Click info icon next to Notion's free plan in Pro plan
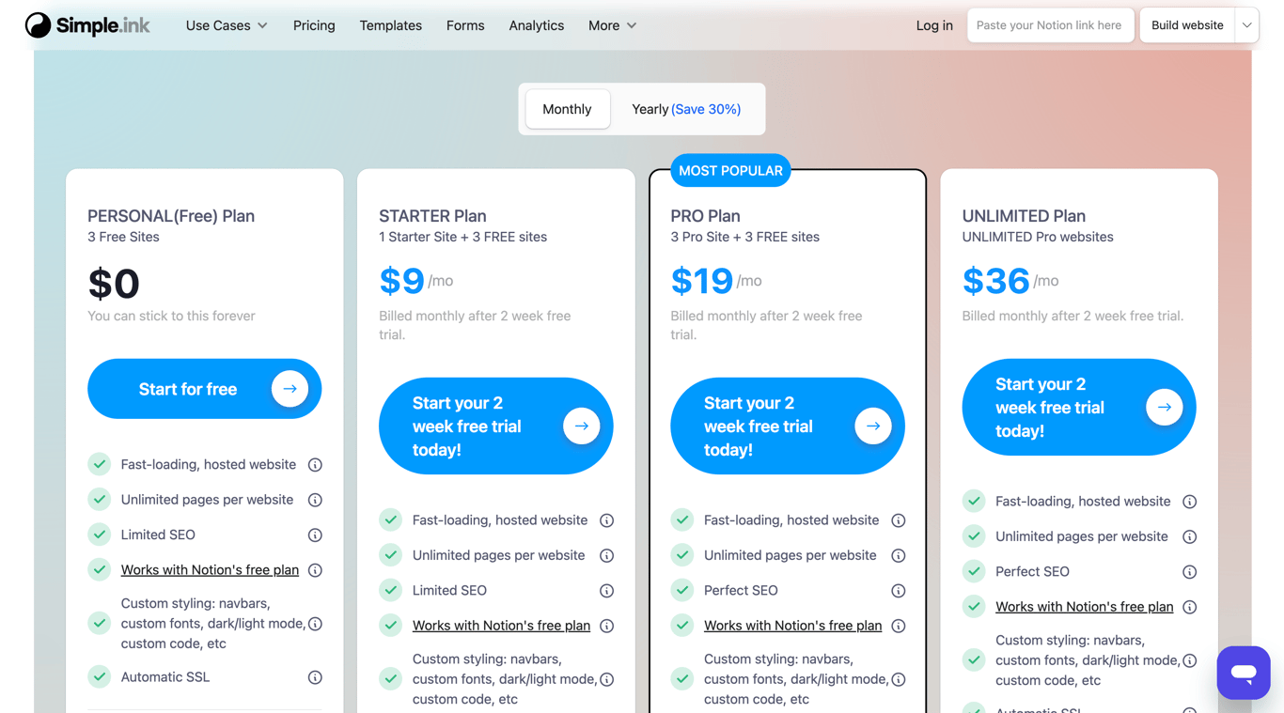 pos(899,626)
